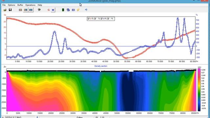Save project with the floppy disk icon
Viewport: 210px width, 118px height.
[10, 10]
